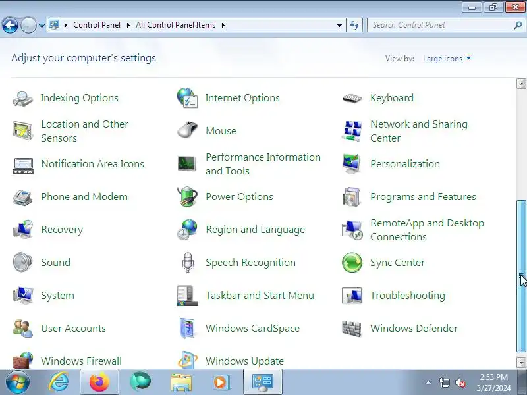
Task: Refresh the Control Panel view
Action: [354, 25]
